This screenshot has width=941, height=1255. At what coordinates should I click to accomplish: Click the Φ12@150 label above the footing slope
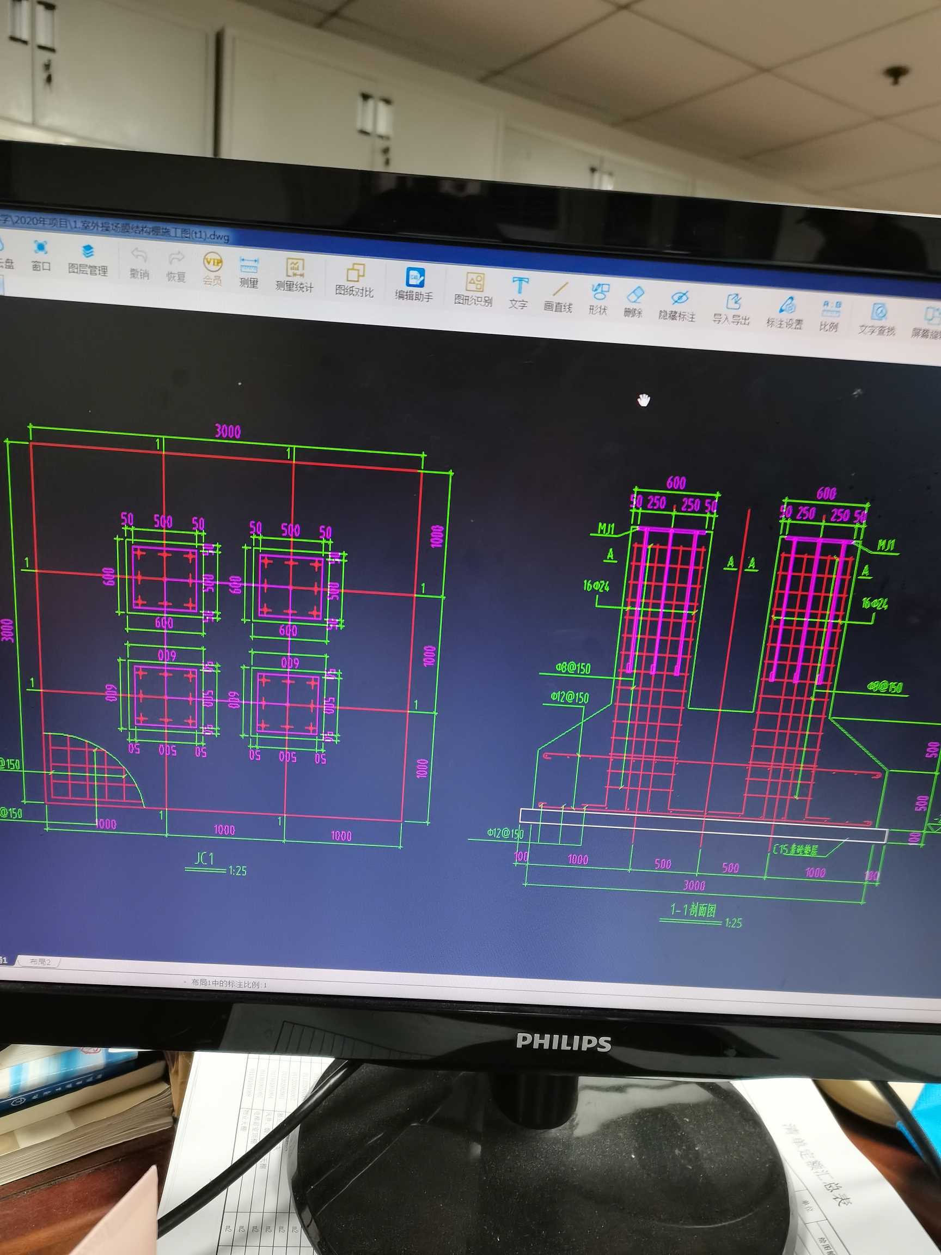pos(570,697)
